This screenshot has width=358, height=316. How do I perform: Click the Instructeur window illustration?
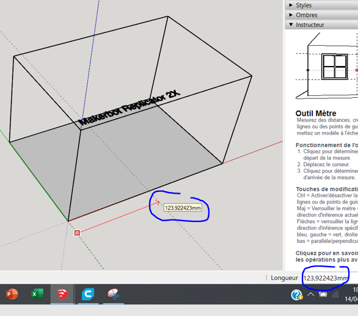point(327,66)
